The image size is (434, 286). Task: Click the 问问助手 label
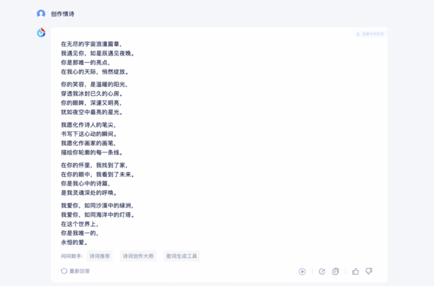tap(72, 256)
